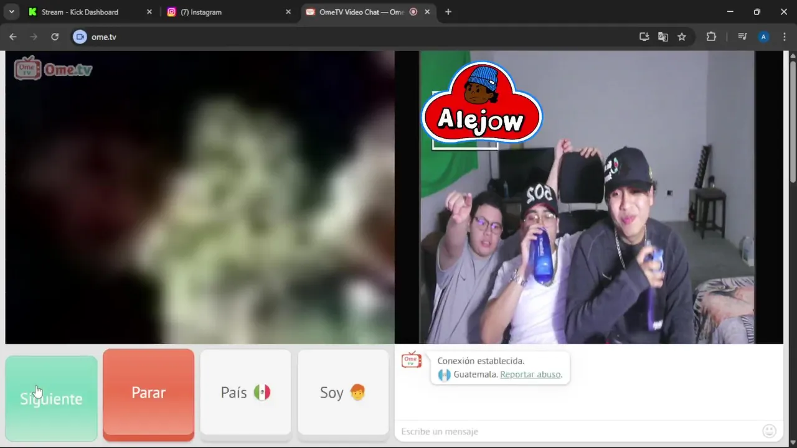Screen dimensions: 797x448
Task: Switch to the Instagram tab
Action: tap(228, 12)
